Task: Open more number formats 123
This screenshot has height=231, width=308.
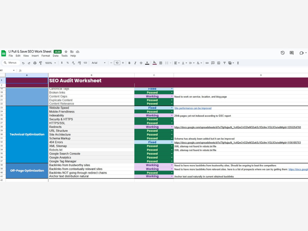Action: [x=85, y=63]
